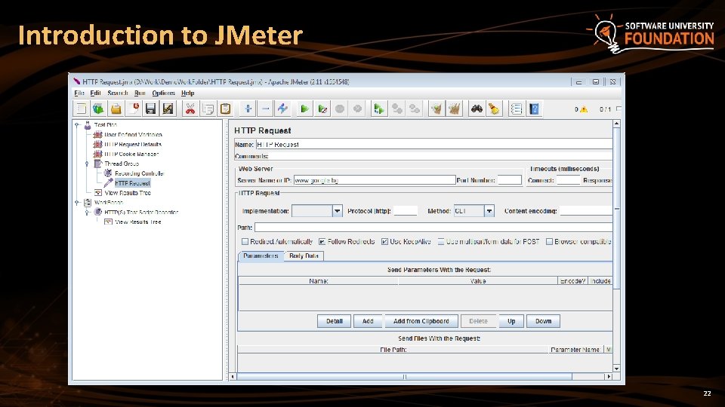Create a new test plan with New icon
The image size is (725, 407).
click(81, 109)
